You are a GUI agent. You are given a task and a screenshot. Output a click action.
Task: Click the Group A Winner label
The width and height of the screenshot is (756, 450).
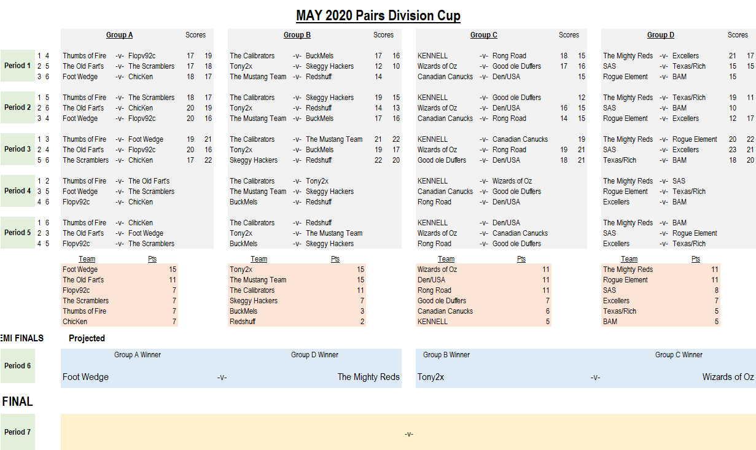[138, 355]
